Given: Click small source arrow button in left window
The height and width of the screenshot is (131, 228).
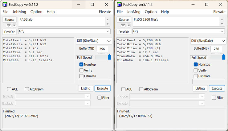Looking at the screenshot, I should point(14,26).
